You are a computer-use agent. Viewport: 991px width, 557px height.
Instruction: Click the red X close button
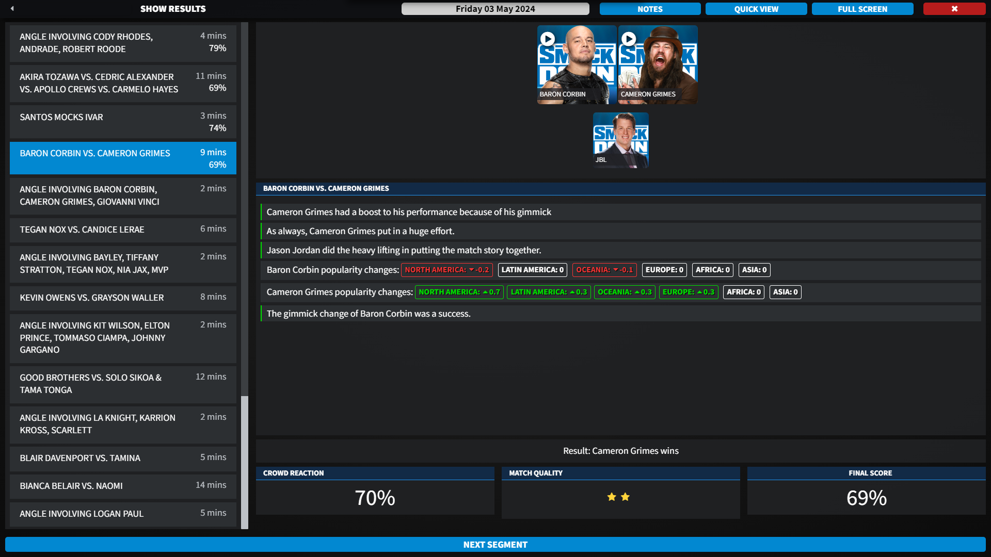pos(954,9)
